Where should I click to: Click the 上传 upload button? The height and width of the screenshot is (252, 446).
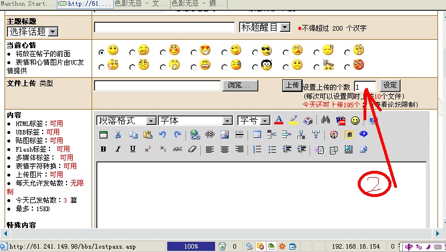[292, 85]
